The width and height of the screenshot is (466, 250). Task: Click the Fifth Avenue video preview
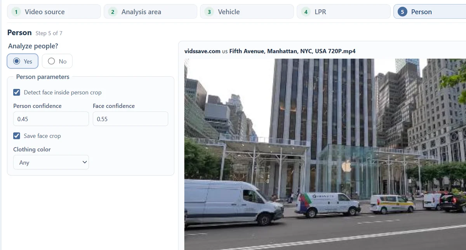coord(325,154)
